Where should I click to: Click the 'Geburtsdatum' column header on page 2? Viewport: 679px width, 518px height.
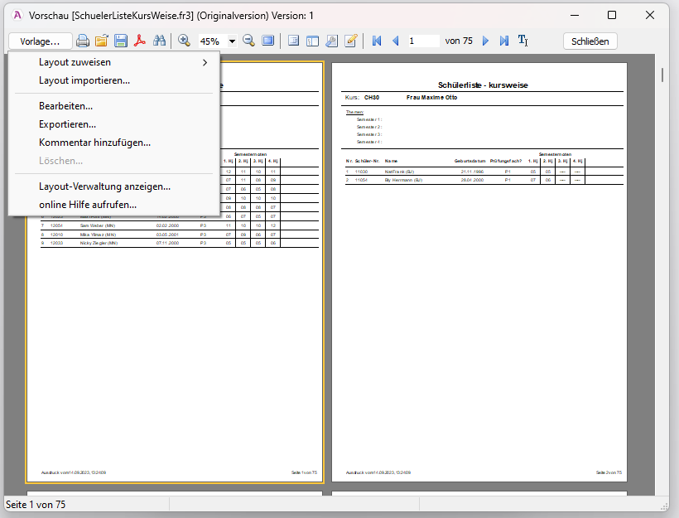point(470,161)
